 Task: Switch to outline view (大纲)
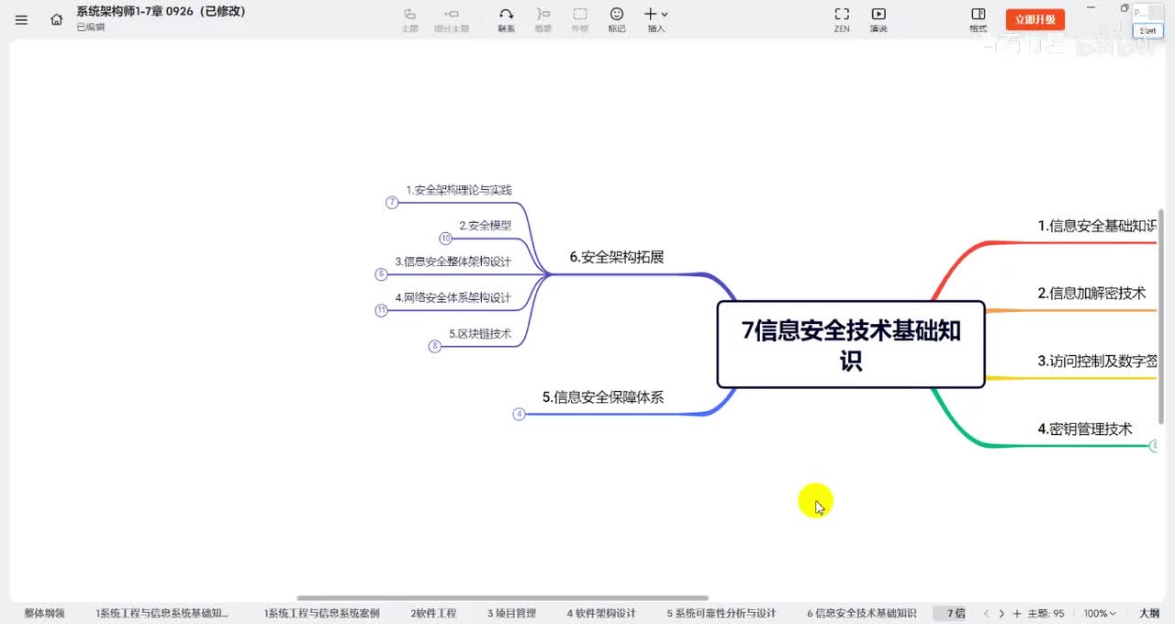[1149, 613]
